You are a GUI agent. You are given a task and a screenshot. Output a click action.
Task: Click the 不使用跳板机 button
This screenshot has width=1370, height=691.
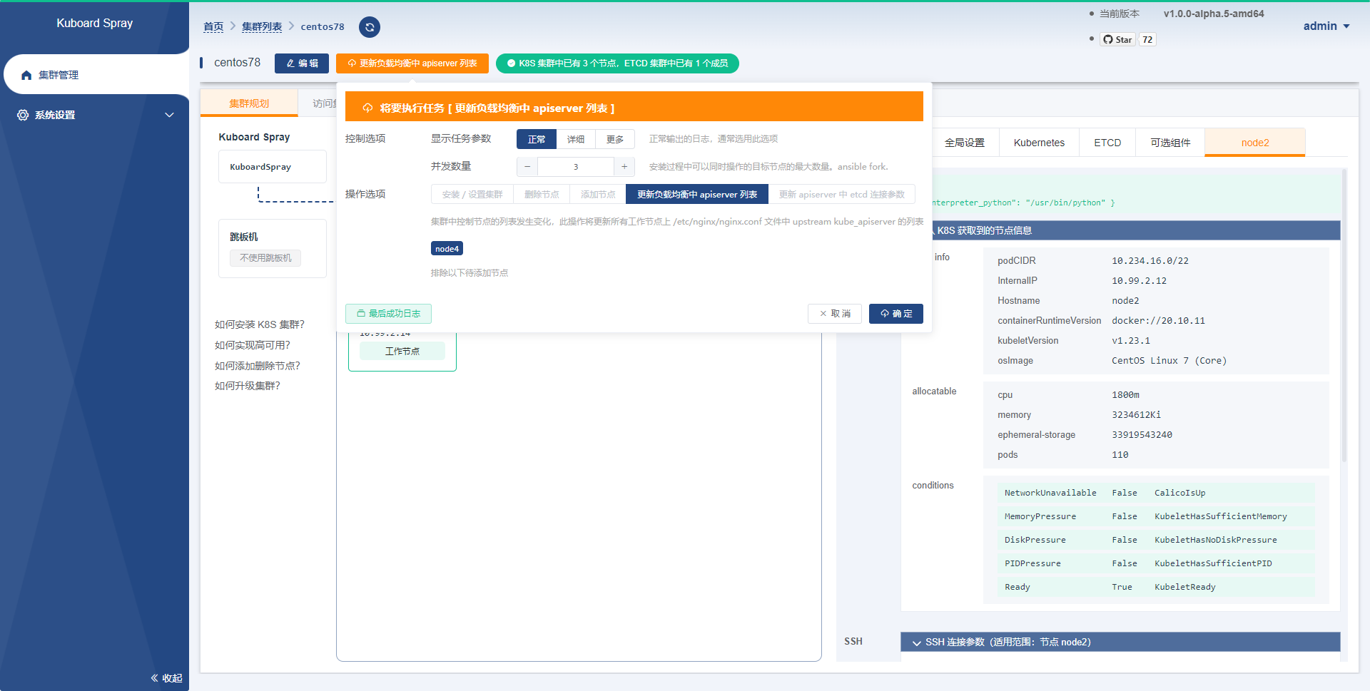click(265, 258)
